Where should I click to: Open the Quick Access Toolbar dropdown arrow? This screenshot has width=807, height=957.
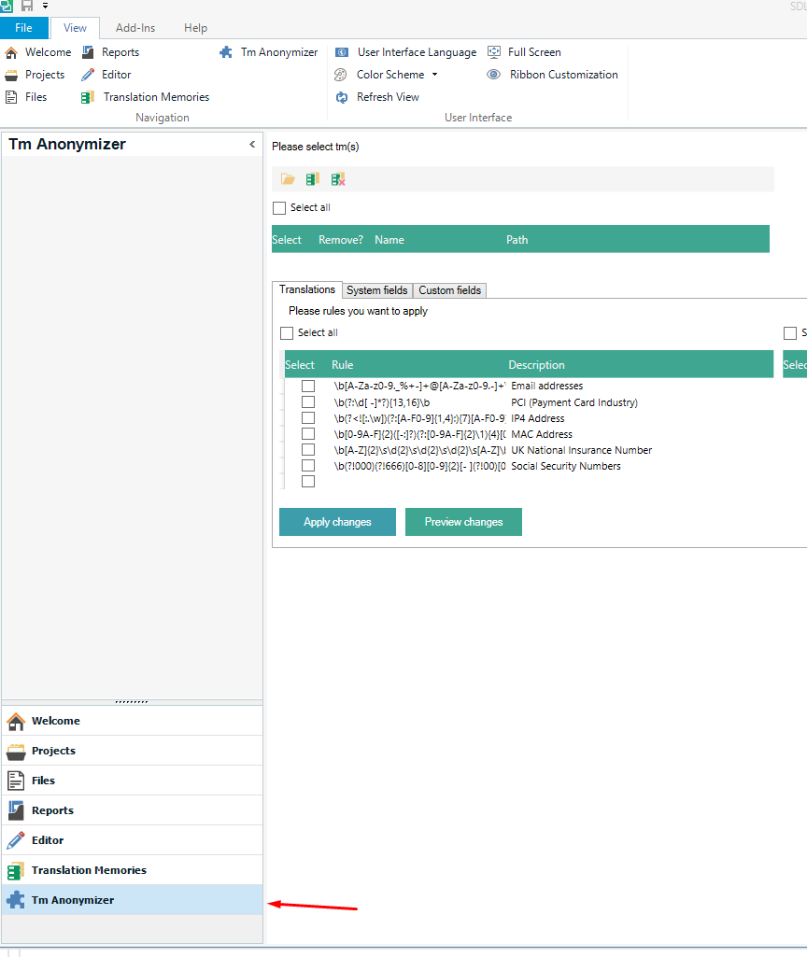[x=45, y=7]
